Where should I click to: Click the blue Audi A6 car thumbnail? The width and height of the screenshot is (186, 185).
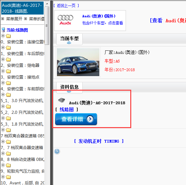coord(78,62)
